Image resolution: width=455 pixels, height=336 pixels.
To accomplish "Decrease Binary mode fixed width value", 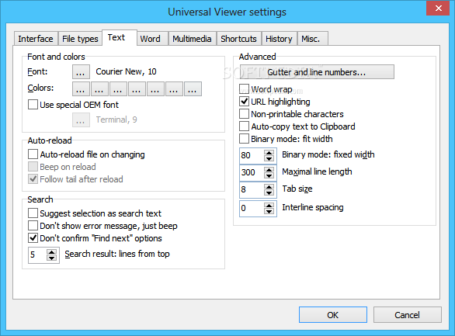I will pyautogui.click(x=269, y=159).
